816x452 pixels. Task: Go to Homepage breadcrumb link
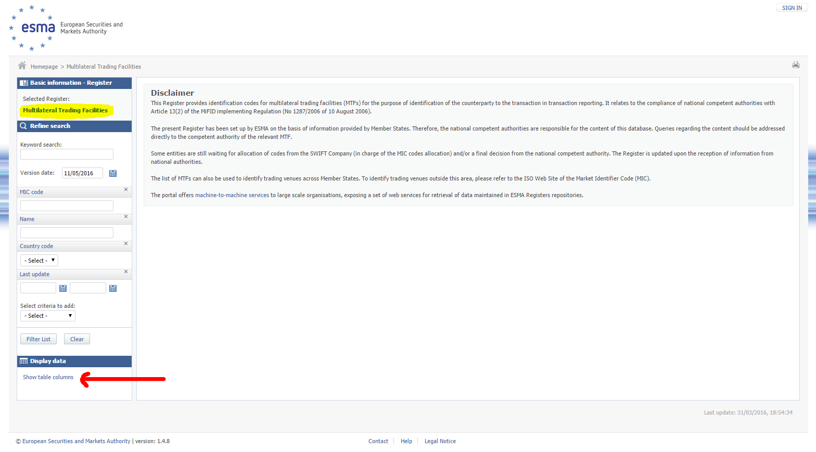pos(44,67)
